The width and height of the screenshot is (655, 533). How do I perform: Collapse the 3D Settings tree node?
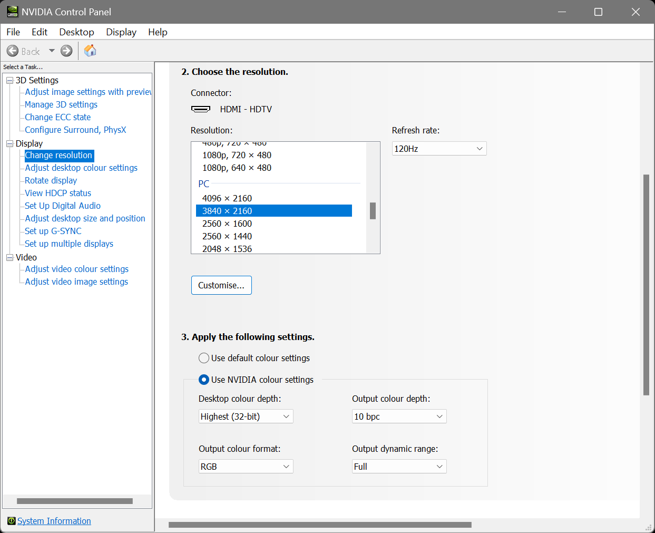pyautogui.click(x=9, y=80)
